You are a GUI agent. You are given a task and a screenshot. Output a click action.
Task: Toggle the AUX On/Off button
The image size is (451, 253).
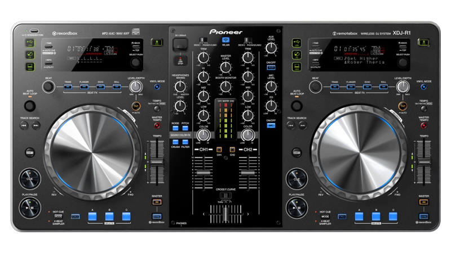271,67
